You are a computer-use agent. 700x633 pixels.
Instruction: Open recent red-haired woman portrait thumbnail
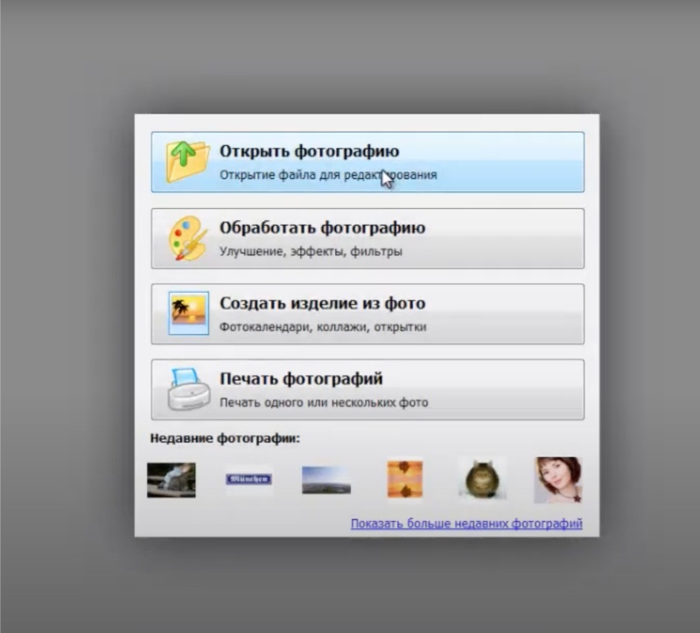[558, 479]
